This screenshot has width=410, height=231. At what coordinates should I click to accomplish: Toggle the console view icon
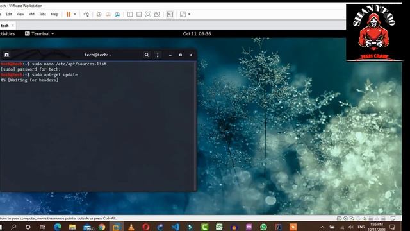click(170, 14)
